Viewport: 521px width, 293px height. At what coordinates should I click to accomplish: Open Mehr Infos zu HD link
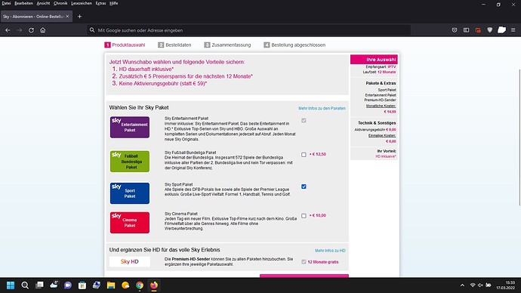pyautogui.click(x=330, y=251)
